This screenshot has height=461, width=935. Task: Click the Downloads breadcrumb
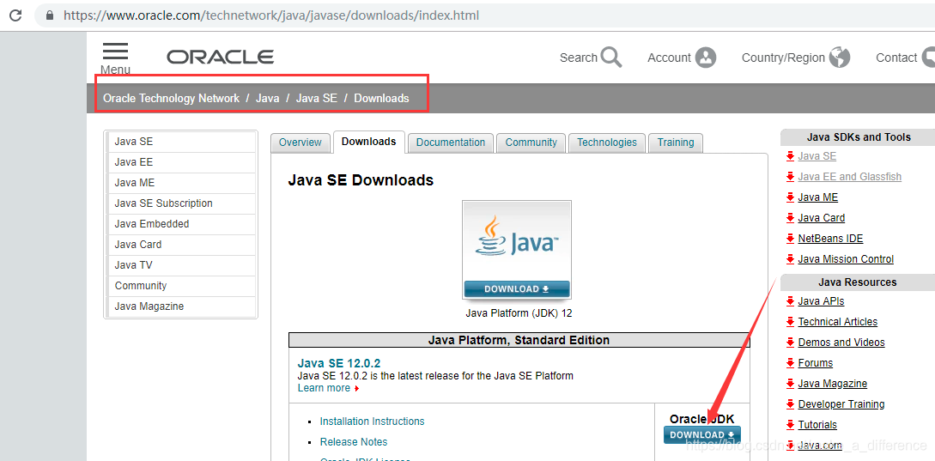381,99
